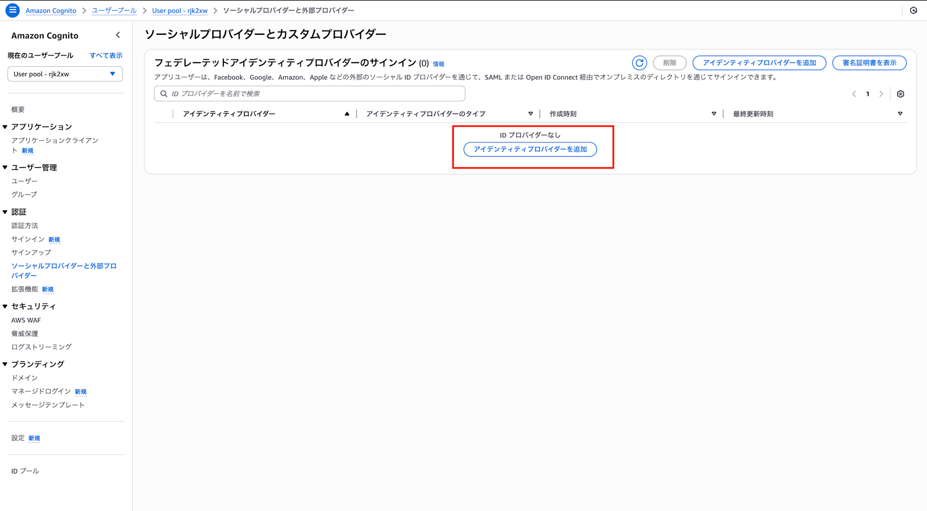Open 設定 in sidebar
This screenshot has height=511, width=927.
[18, 438]
